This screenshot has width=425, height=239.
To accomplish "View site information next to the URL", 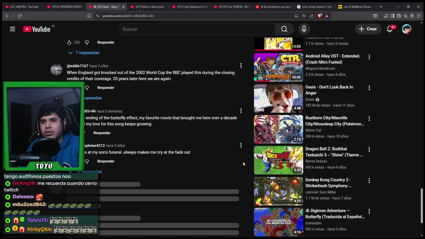I will (98, 16).
